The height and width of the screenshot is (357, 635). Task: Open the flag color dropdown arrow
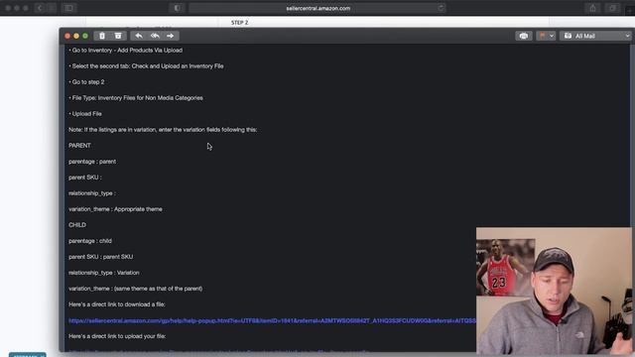point(552,36)
